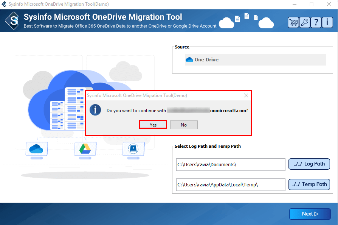Screen dimensions: 338x225
Task: Click the "Select Log Path and Temp Path" label
Action: pos(208,146)
